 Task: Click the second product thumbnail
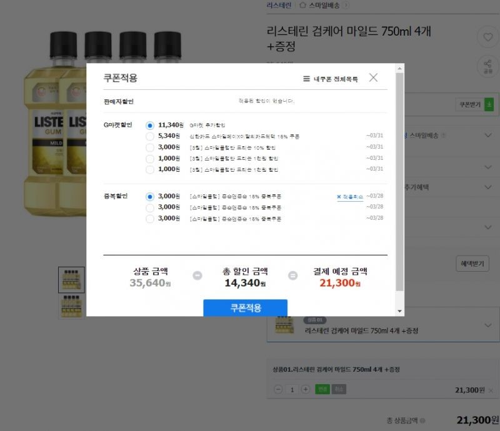tap(71, 306)
